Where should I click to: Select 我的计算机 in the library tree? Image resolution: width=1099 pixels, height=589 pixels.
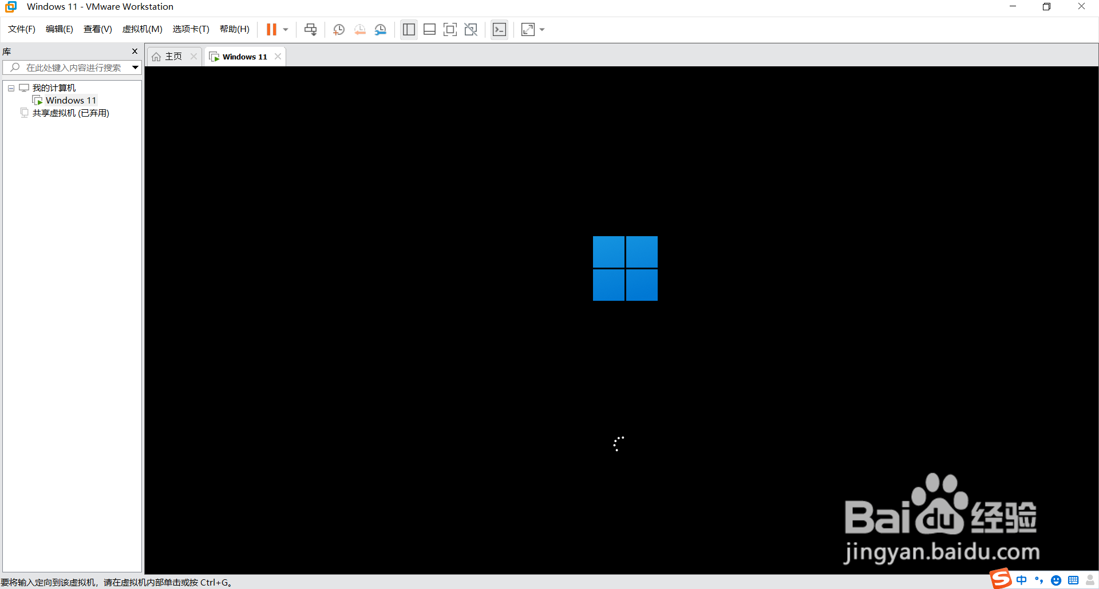tap(54, 88)
